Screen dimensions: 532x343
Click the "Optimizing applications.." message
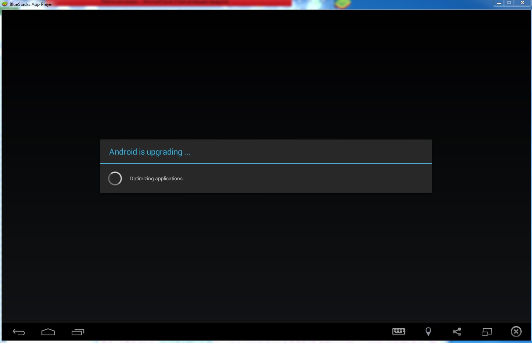pyautogui.click(x=157, y=178)
